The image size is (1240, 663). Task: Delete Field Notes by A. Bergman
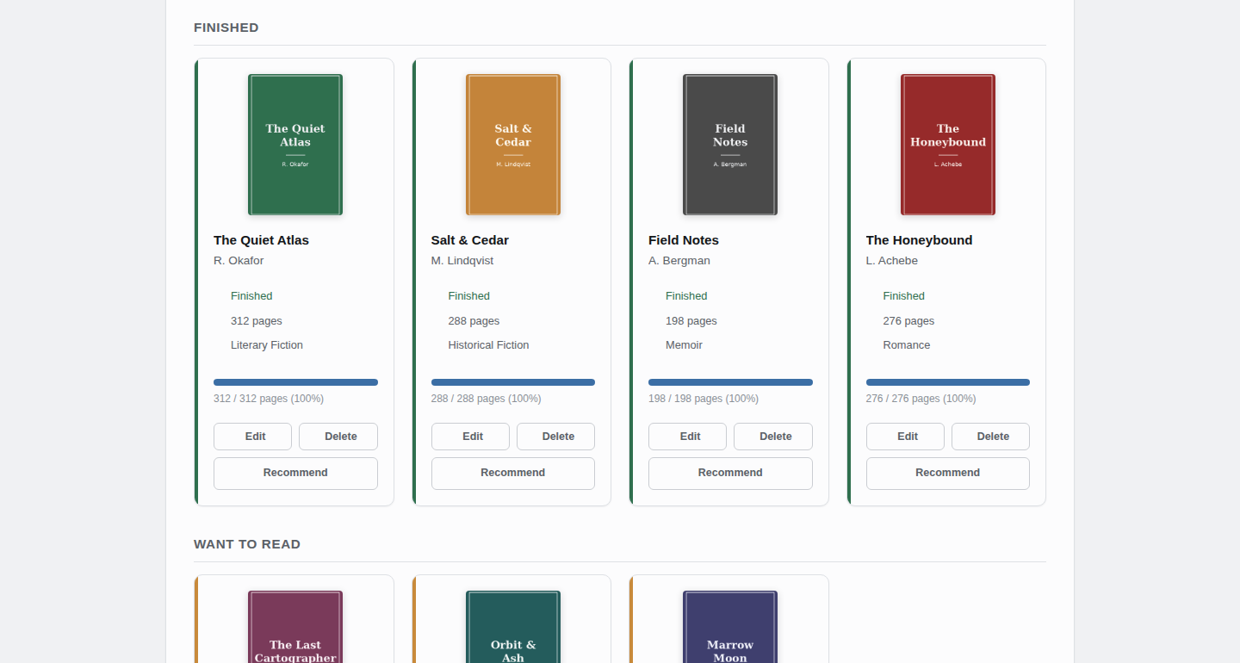773,437
